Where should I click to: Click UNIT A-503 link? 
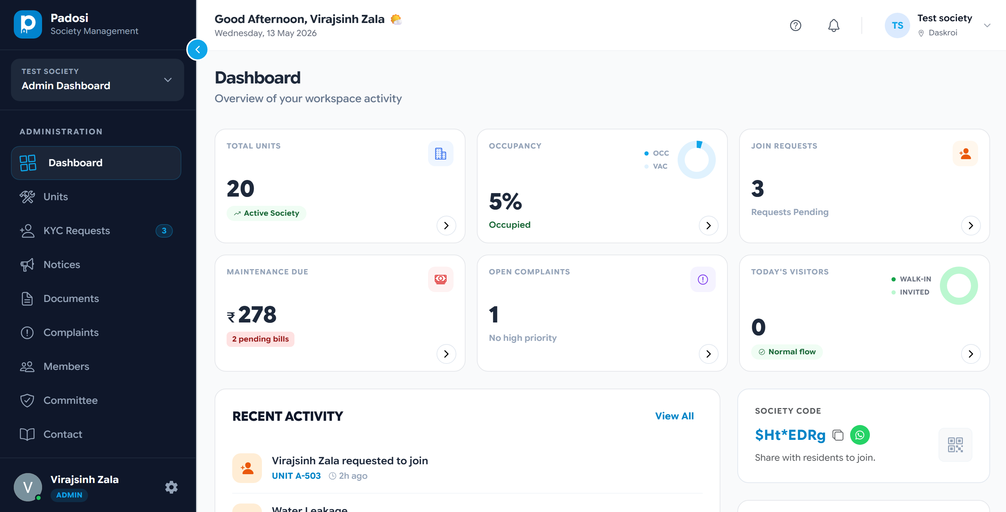(x=296, y=476)
